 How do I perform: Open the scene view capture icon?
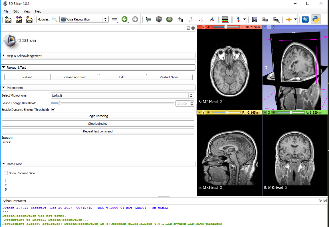[x=265, y=19]
